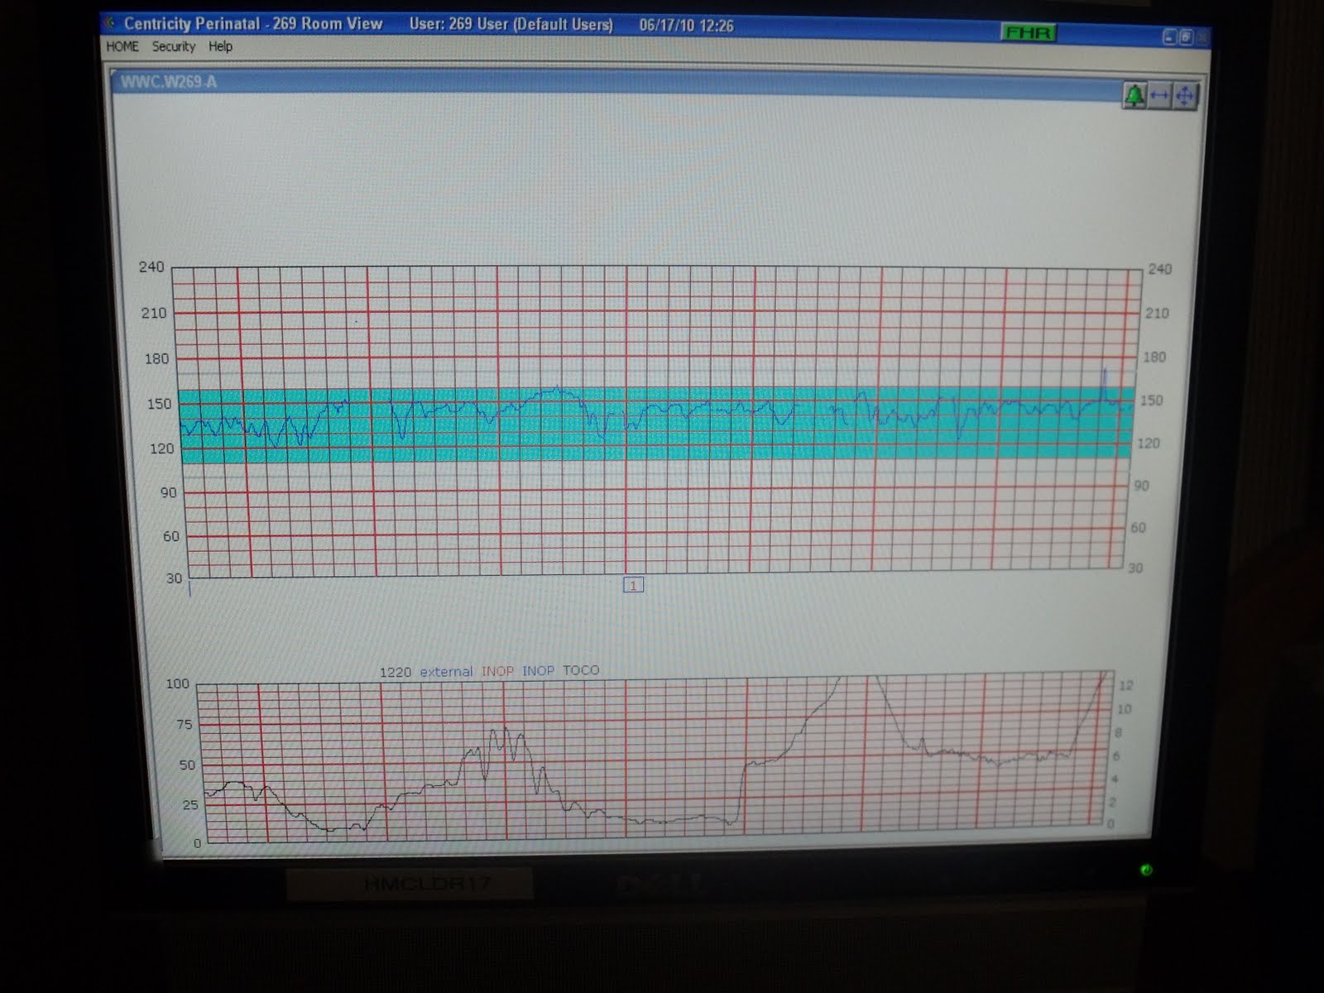
Task: Click the '1220' time label above TOCO chart
Action: (395, 672)
